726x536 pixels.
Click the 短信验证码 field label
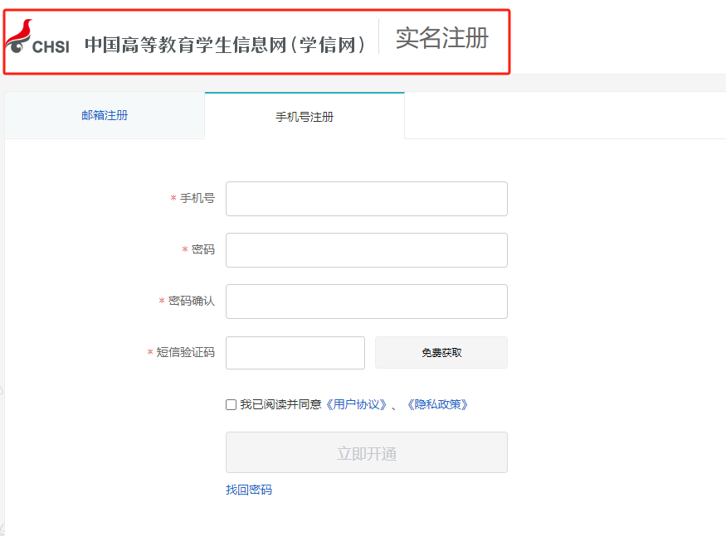click(x=186, y=353)
